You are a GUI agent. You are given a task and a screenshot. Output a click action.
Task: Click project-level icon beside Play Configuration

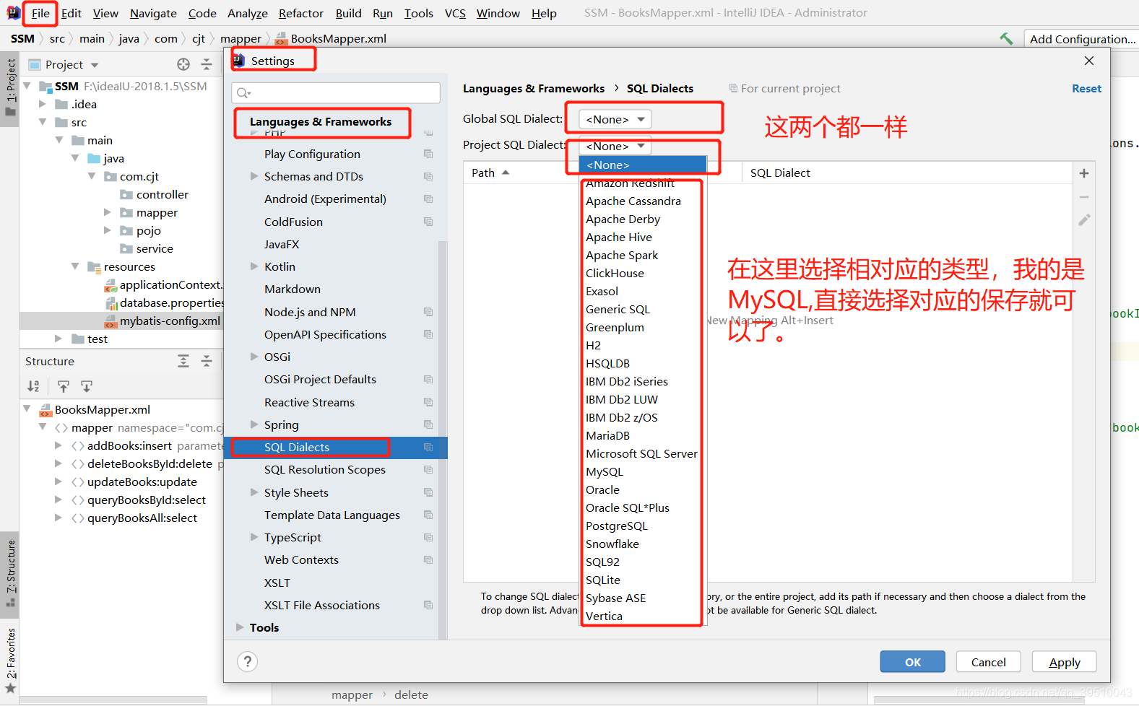tap(428, 154)
